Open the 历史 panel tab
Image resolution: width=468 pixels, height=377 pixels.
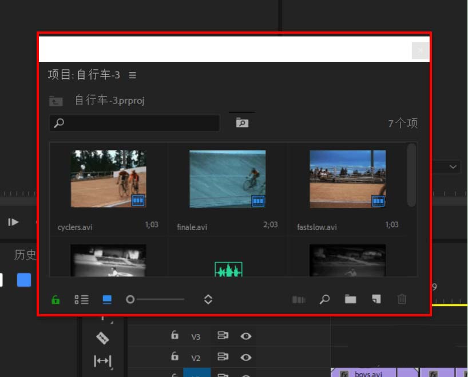(x=25, y=255)
